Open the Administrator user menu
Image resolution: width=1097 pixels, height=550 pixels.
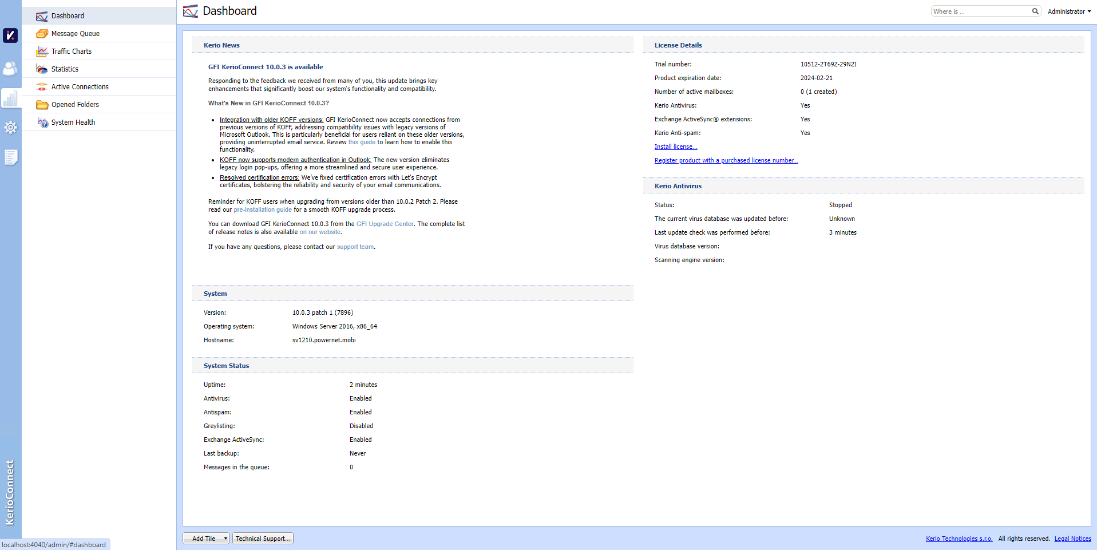coord(1068,11)
